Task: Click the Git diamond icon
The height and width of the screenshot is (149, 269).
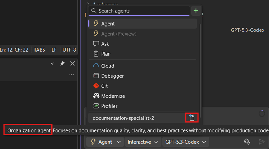Action: point(96,86)
